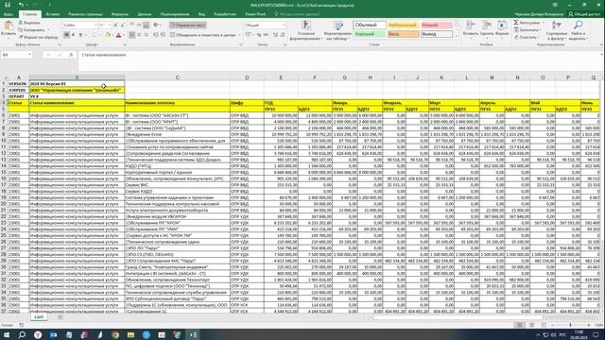The width and height of the screenshot is (605, 340).
Task: Open the Format cells (Формат) button
Action: (x=502, y=29)
